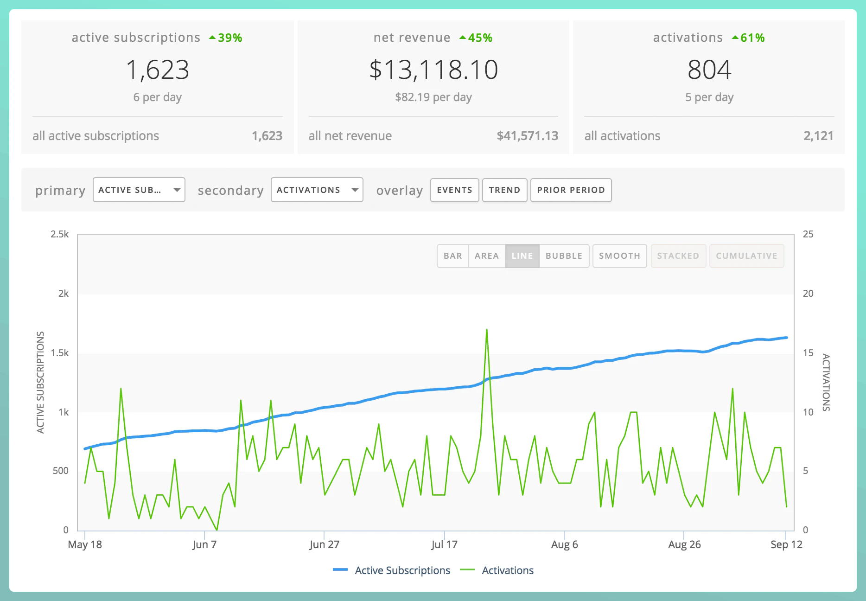Click the Jul 17 x-axis label
866x601 pixels.
(444, 544)
